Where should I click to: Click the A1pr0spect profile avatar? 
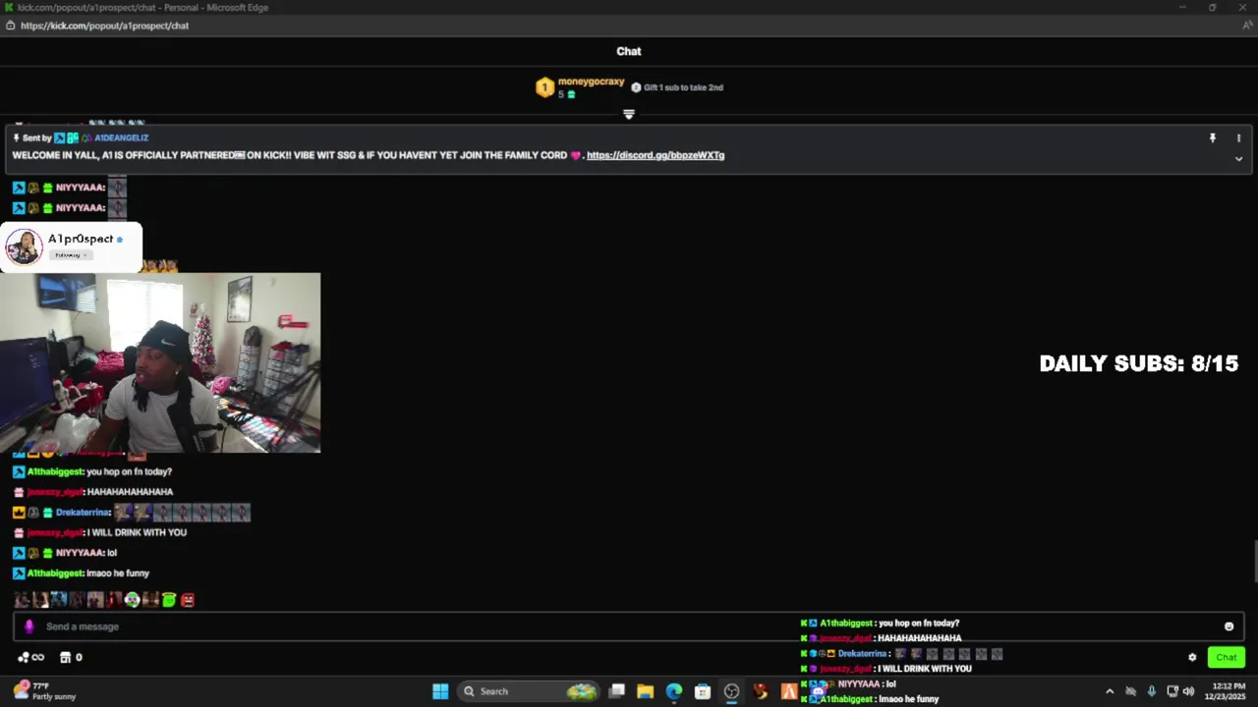click(25, 246)
